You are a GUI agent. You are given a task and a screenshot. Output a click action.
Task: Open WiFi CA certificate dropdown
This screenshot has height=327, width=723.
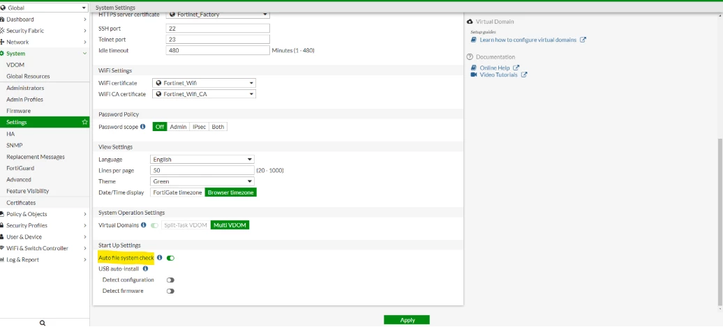click(204, 94)
